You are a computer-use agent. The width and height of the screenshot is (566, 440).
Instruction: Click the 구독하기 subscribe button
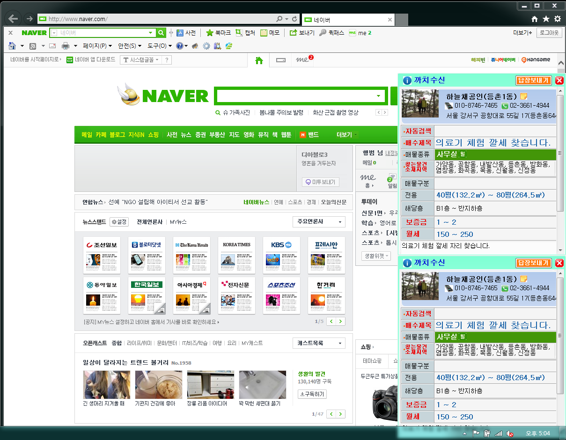[312, 394]
